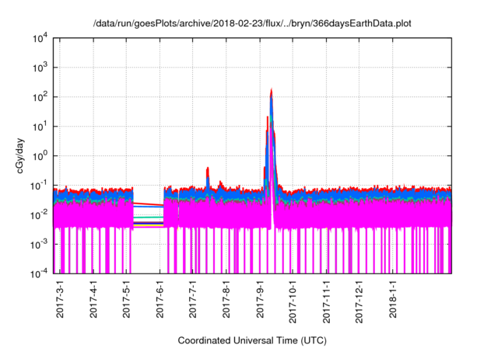Click the 10^-3 y-axis tick label
The height and width of the screenshot is (348, 498).
click(x=39, y=245)
